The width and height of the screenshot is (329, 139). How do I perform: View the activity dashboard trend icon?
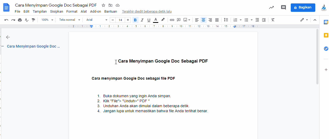click(271, 8)
